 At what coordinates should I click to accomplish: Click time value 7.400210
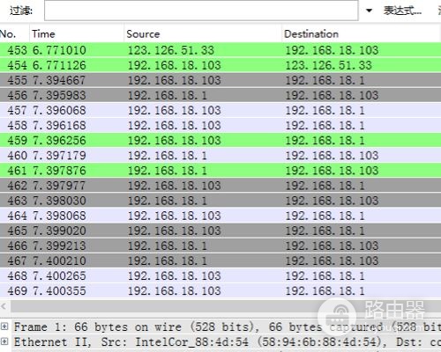click(x=59, y=260)
